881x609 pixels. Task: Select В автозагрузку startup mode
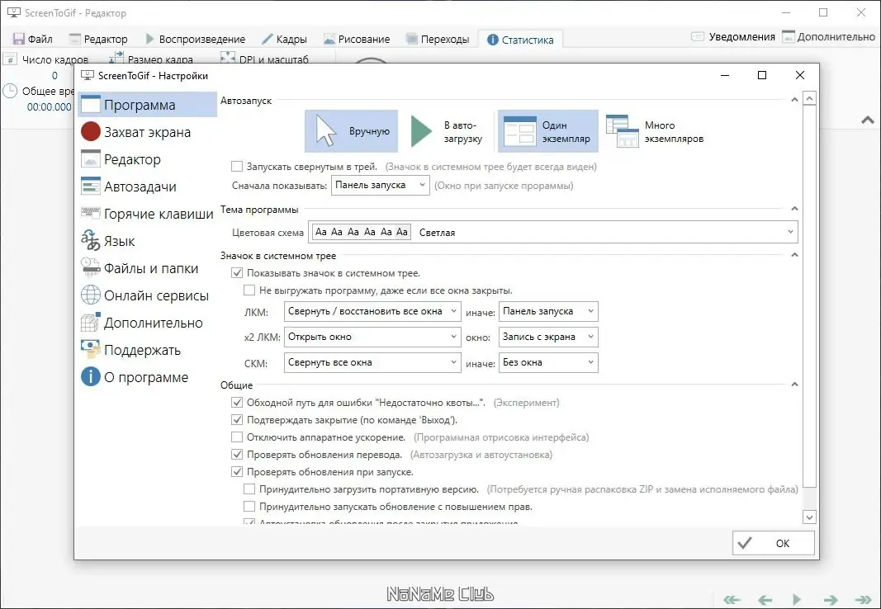447,131
